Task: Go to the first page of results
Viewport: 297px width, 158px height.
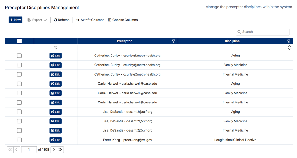Action: click(x=10, y=149)
